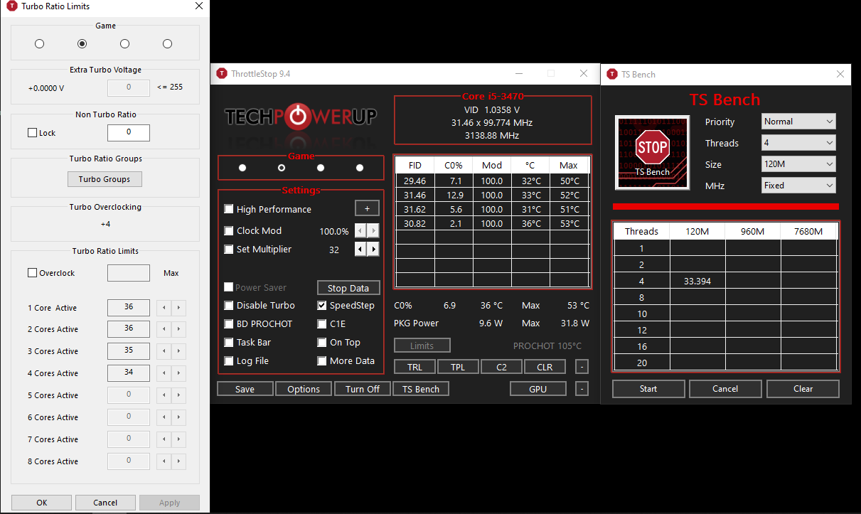Select the first Game profile in Turbo Ratio Limits
This screenshot has height=514, width=861.
coord(39,43)
